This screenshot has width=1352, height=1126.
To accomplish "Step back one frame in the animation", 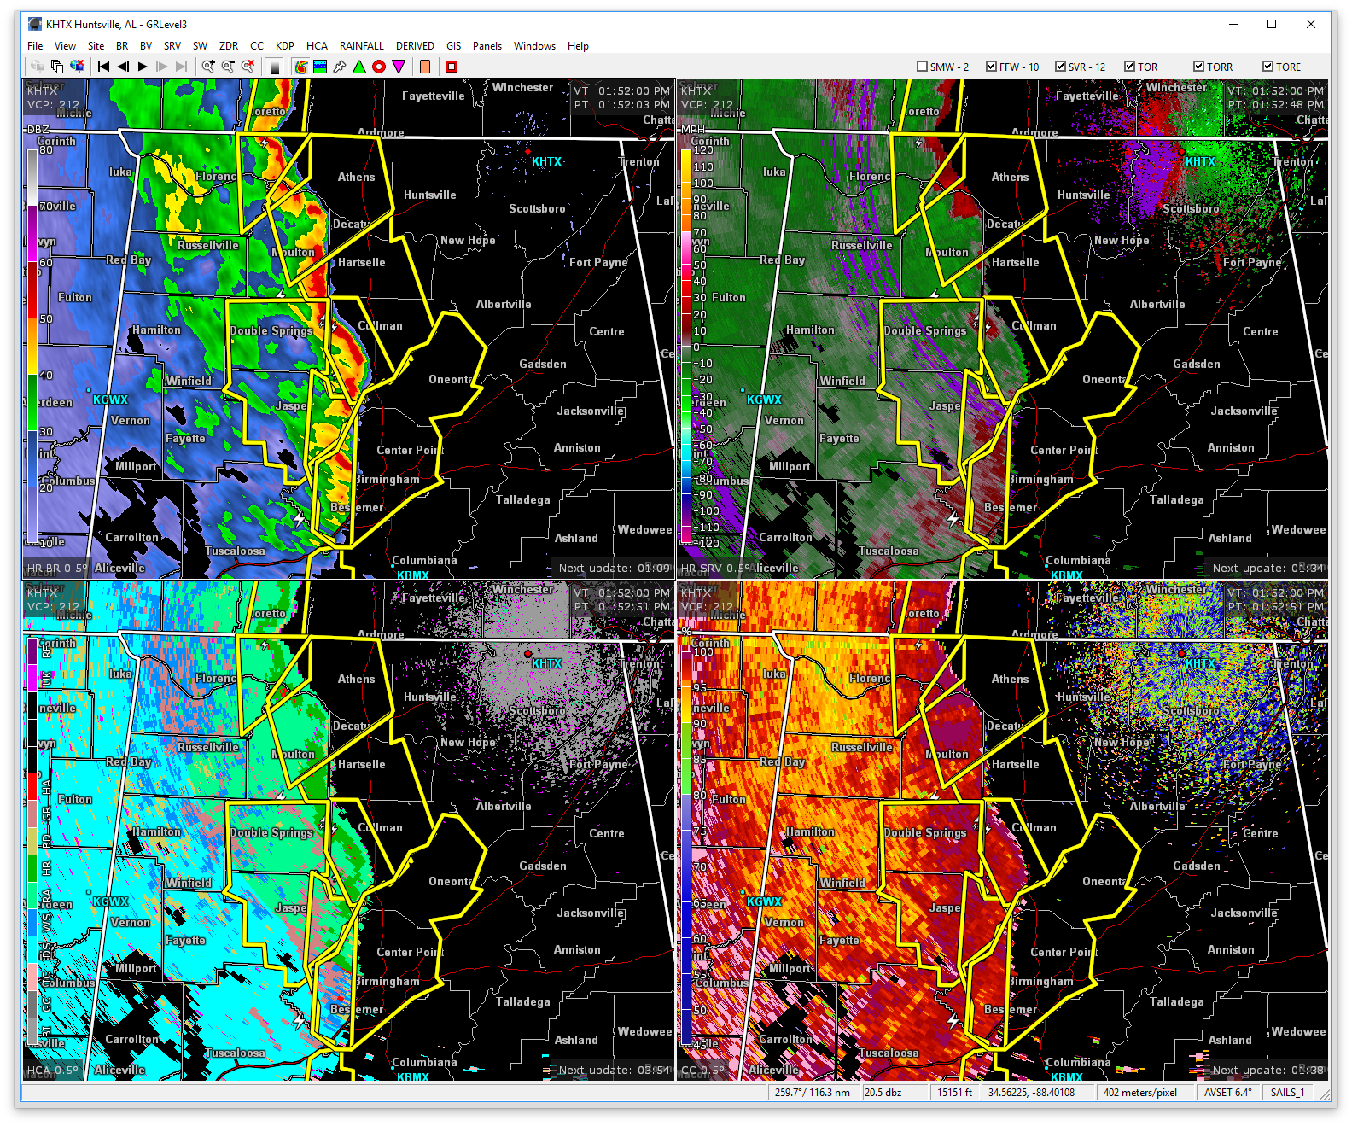I will point(123,67).
